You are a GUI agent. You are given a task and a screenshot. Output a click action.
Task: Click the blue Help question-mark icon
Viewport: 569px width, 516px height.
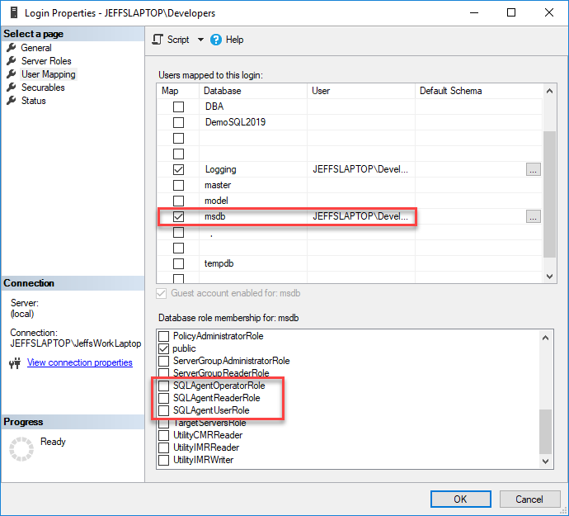pos(215,40)
